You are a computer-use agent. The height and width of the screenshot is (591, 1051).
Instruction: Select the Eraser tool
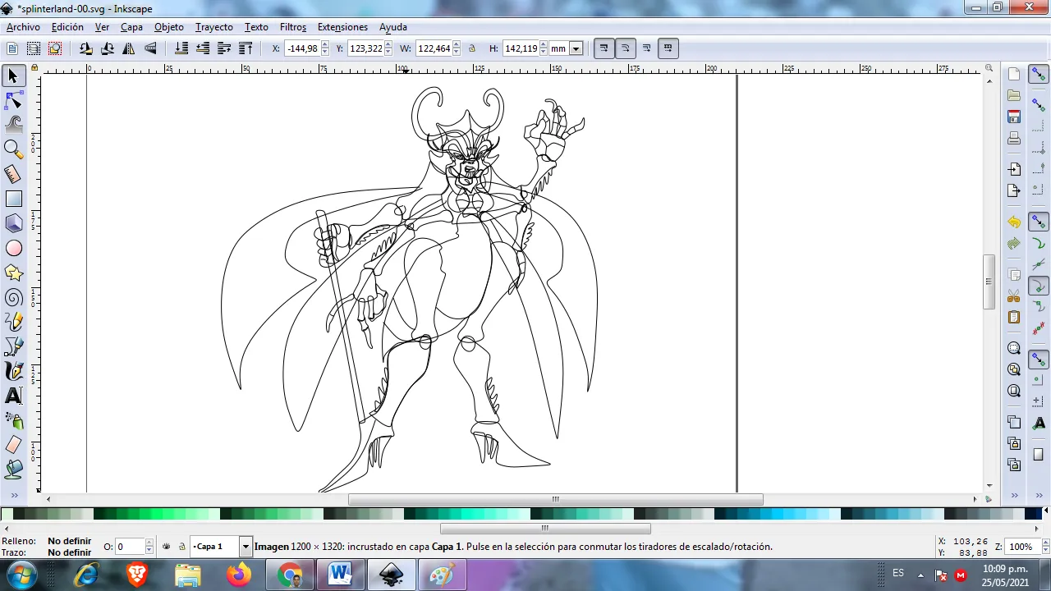click(13, 445)
